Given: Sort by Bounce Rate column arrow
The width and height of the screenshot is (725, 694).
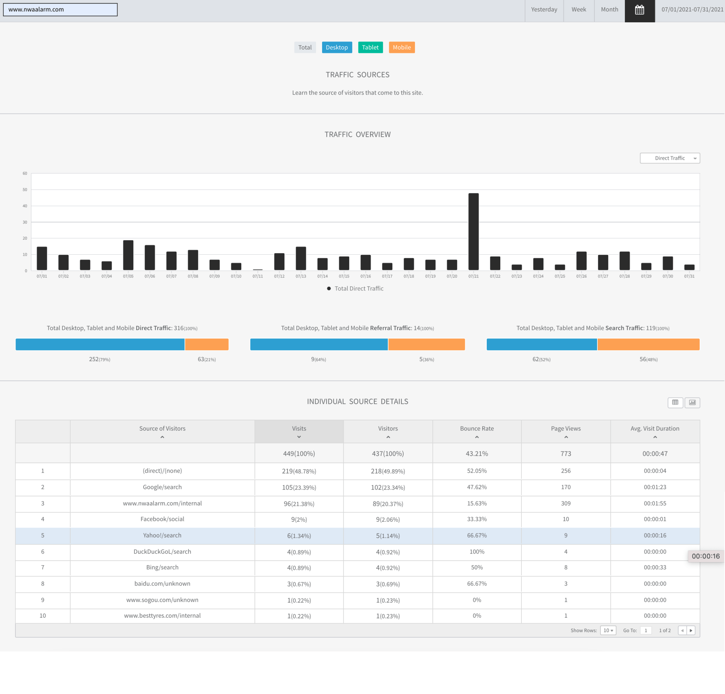Looking at the screenshot, I should click(477, 437).
